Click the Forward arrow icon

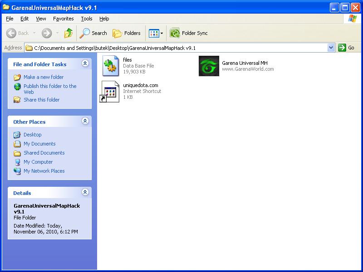pos(47,33)
